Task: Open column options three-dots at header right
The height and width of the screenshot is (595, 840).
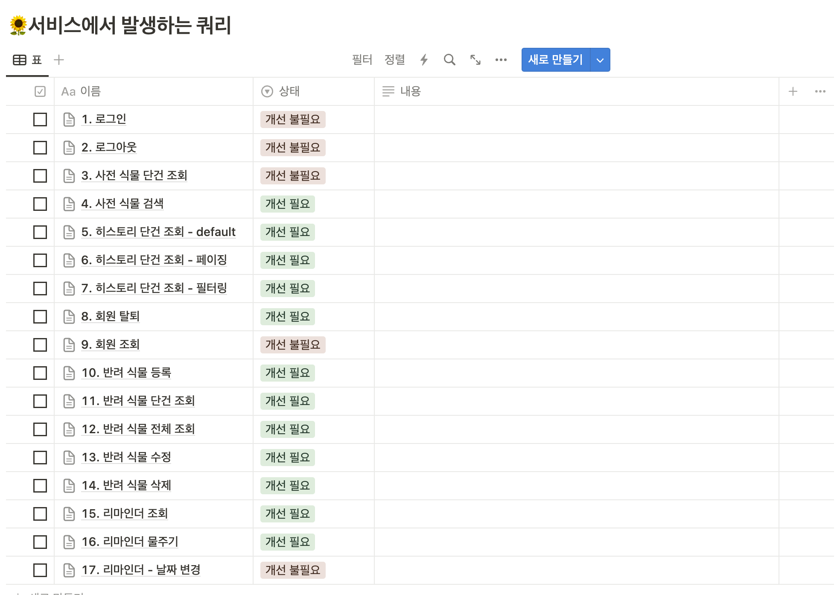Action: coord(820,91)
